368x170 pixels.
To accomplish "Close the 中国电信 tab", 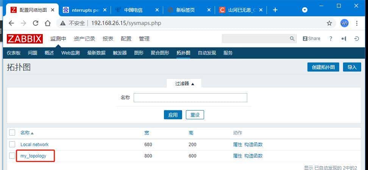I will [x=157, y=10].
